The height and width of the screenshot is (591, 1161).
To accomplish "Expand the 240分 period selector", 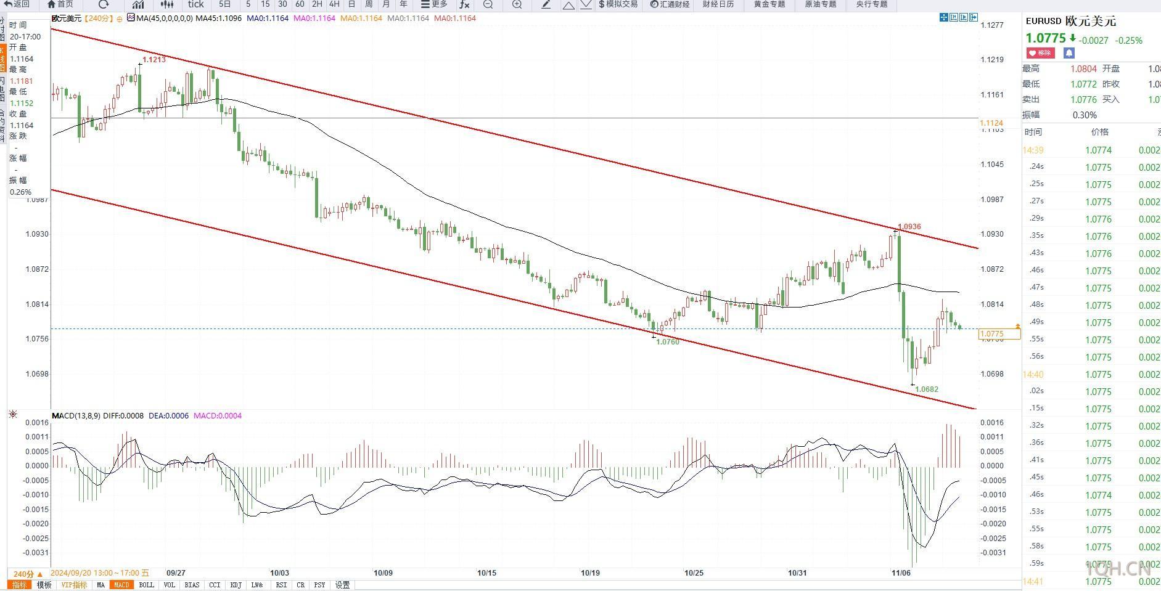I will point(28,574).
